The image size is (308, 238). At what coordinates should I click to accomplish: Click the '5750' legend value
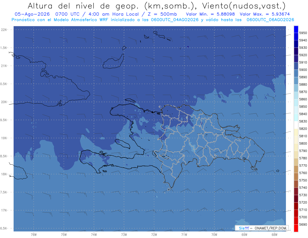click(x=303, y=180)
